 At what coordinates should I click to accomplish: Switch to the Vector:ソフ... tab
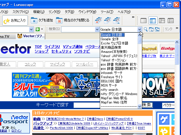click(31, 36)
